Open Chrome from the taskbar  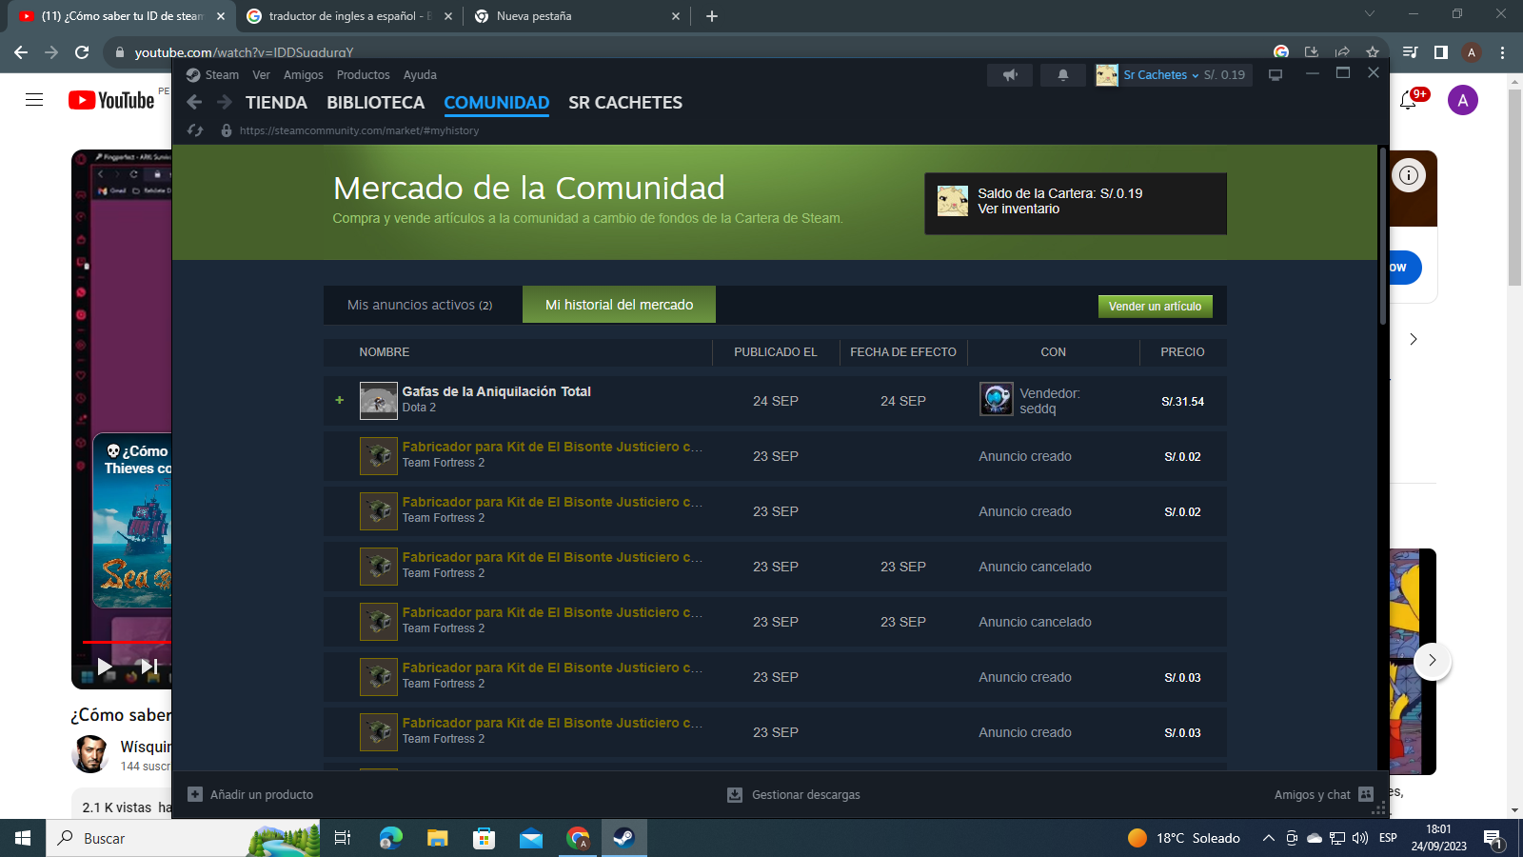577,839
